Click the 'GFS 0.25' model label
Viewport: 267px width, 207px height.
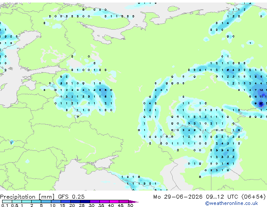(71, 197)
